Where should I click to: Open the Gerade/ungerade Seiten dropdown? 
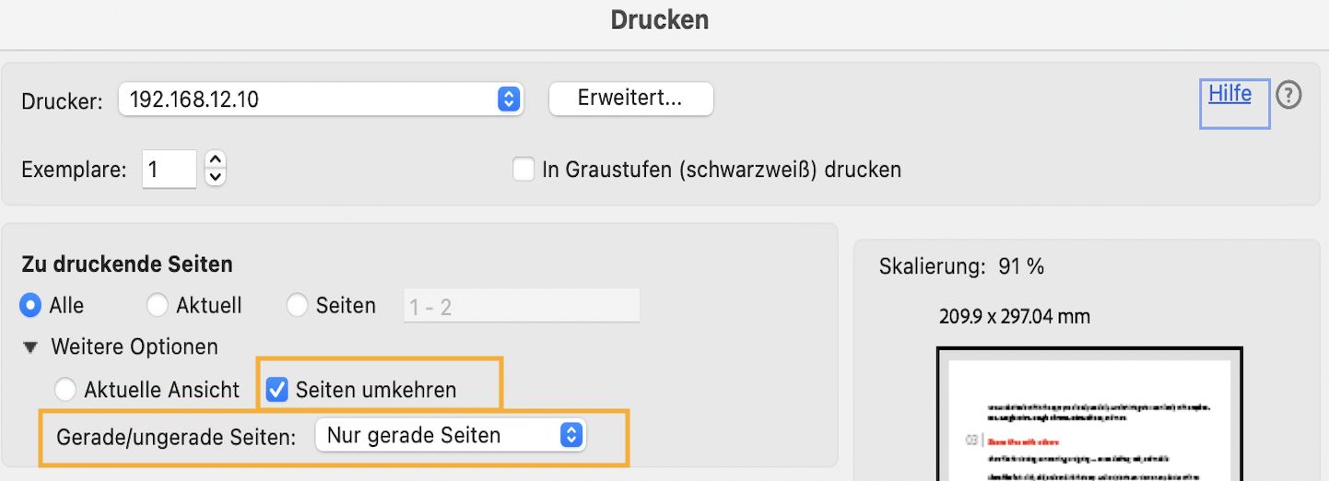click(450, 436)
